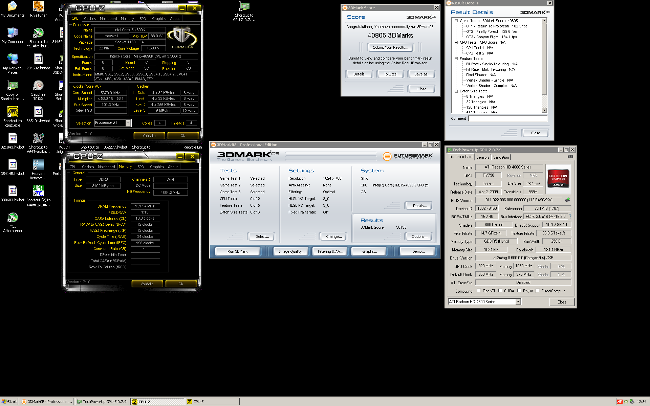Viewport: 650px width, 406px height.
Task: Click the Graphs button in 3DMark05
Action: click(369, 251)
